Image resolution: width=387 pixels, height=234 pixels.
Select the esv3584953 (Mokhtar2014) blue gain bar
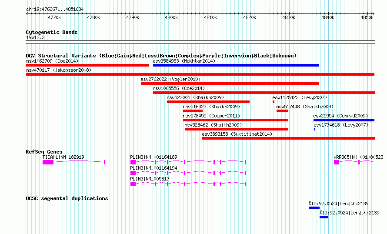click(236, 65)
